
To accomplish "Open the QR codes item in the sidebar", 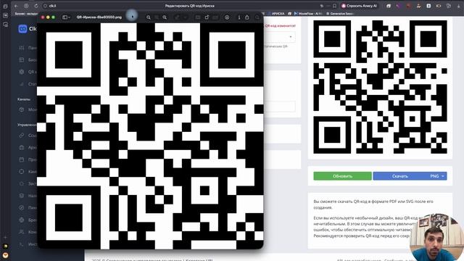I will pyautogui.click(x=28, y=72).
